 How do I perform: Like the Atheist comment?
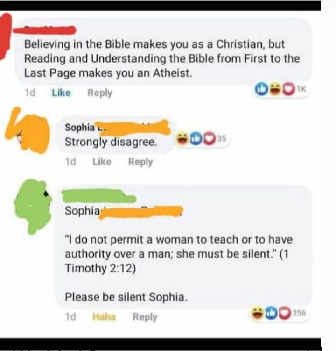click(61, 93)
